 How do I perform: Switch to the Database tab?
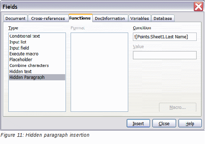[163, 18]
